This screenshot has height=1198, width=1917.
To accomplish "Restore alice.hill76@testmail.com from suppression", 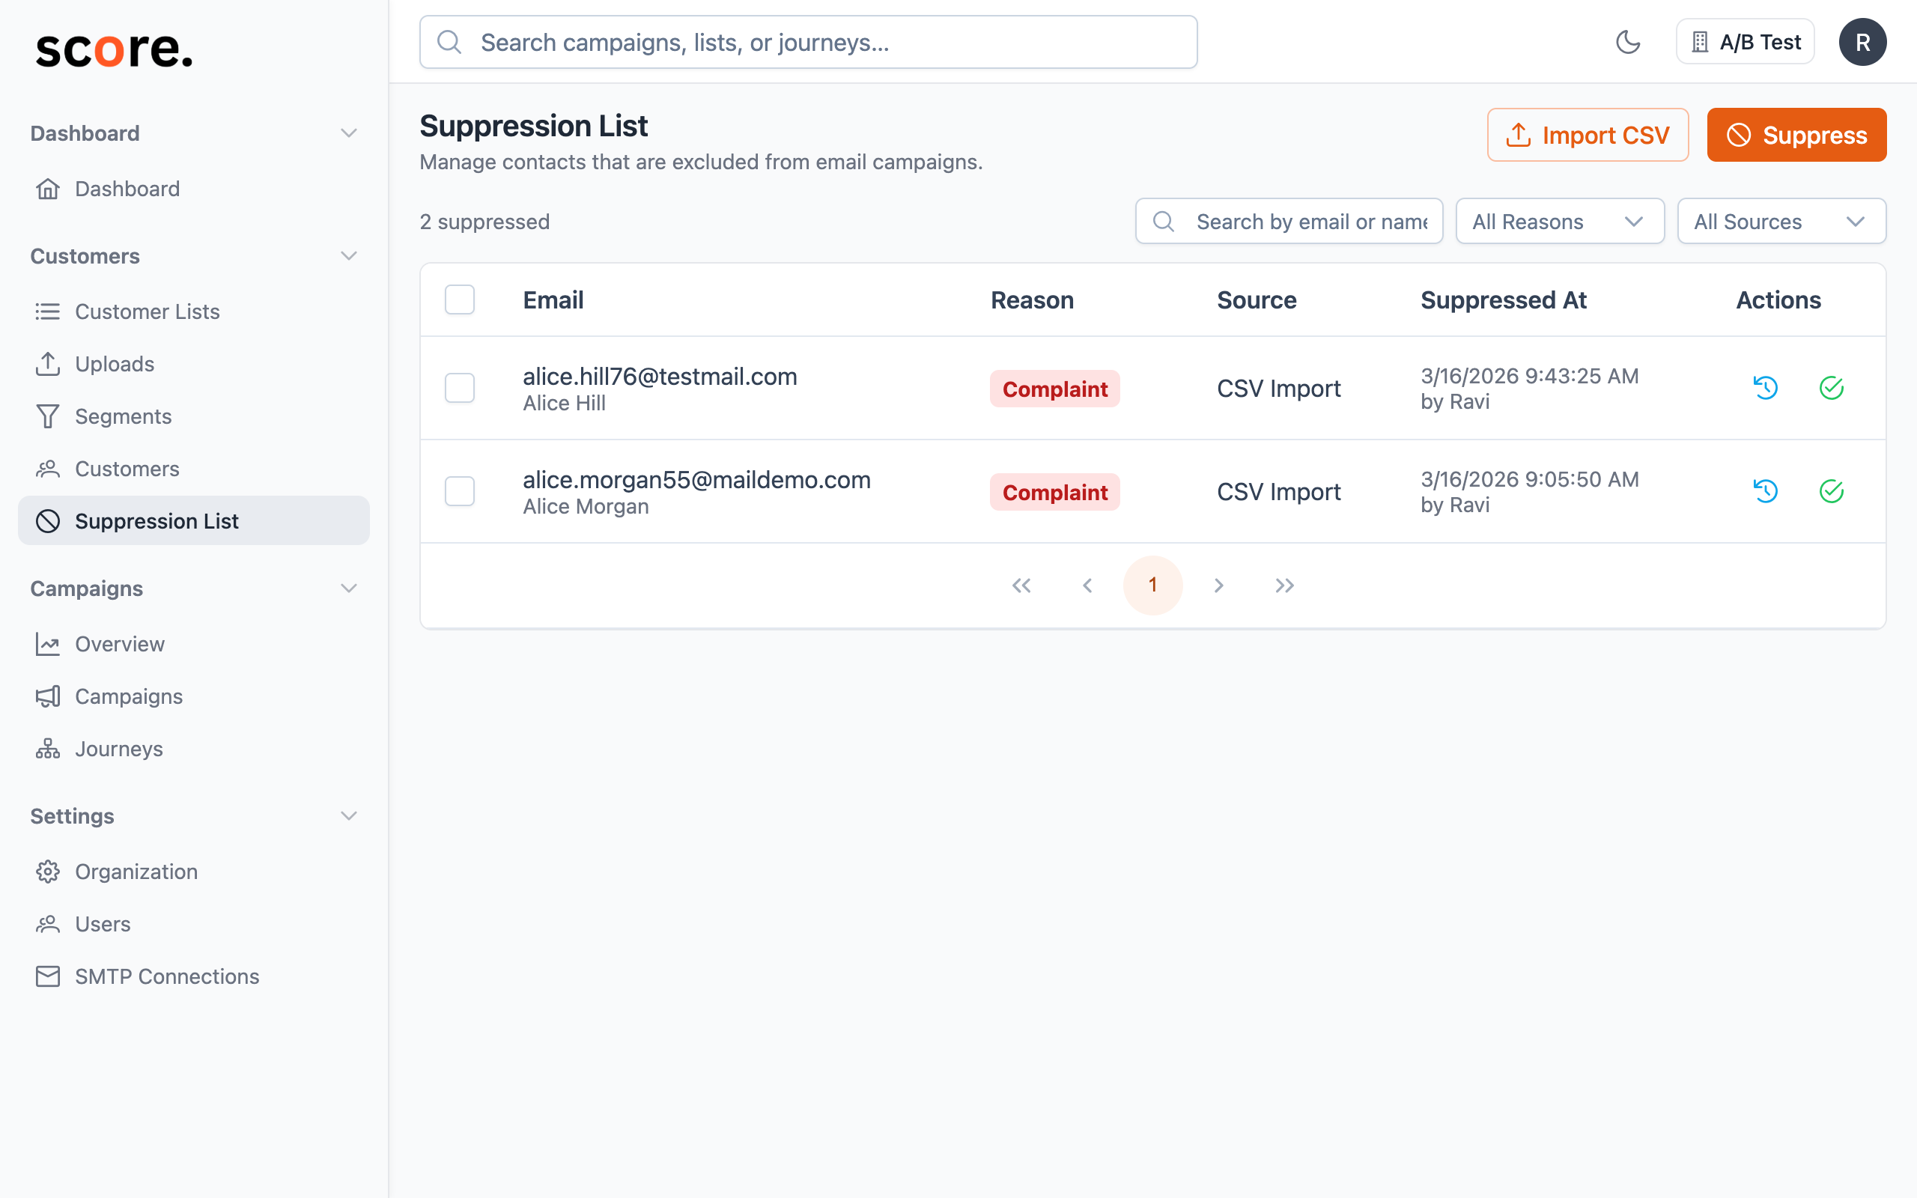I will [x=1765, y=389].
